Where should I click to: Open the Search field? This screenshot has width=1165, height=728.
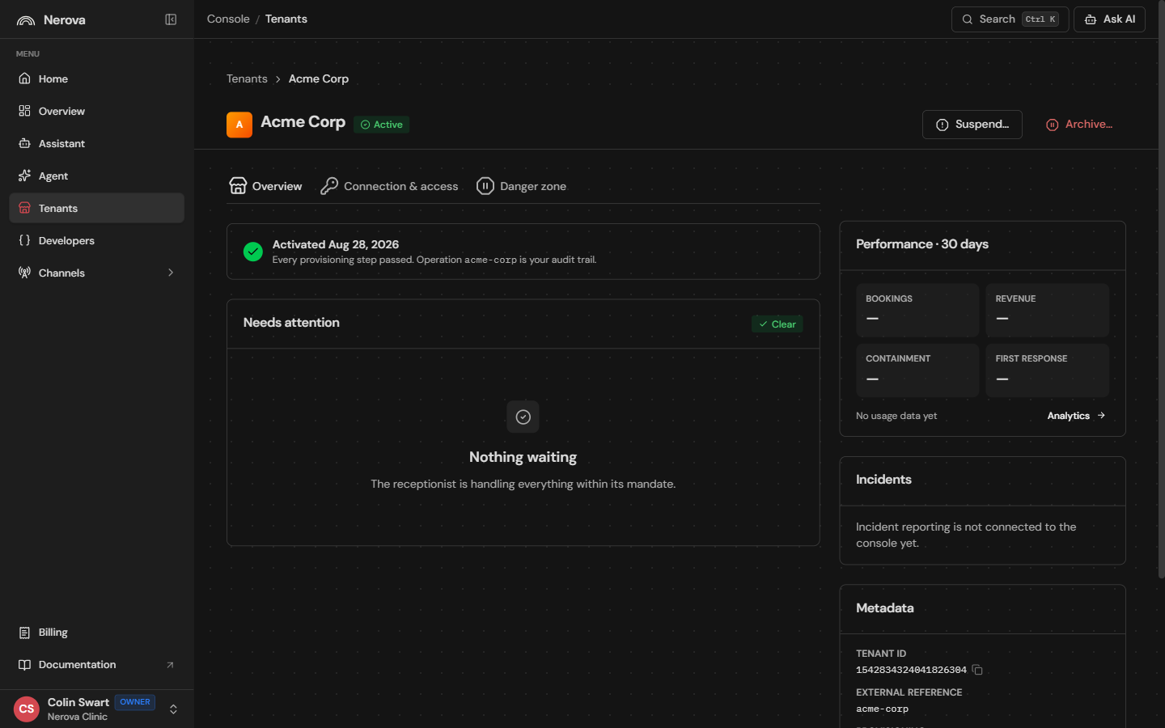tap(1010, 19)
